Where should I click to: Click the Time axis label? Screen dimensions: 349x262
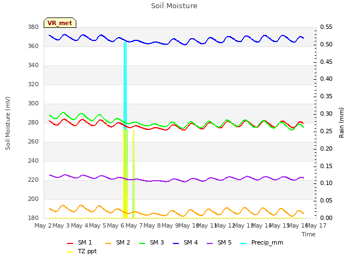tap(309, 234)
